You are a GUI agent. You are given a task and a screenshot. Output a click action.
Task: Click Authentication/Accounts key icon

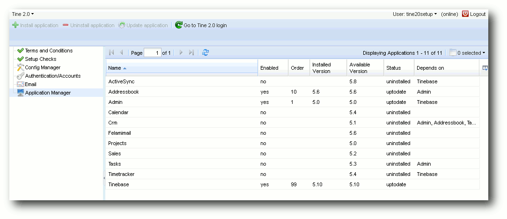pos(21,76)
